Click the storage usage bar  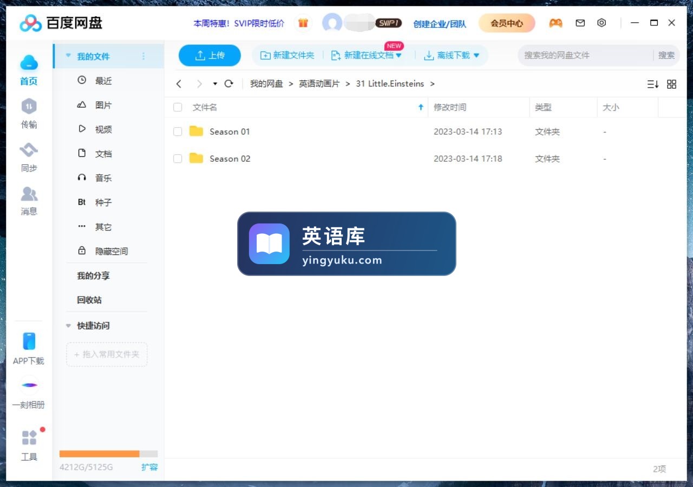tap(108, 454)
